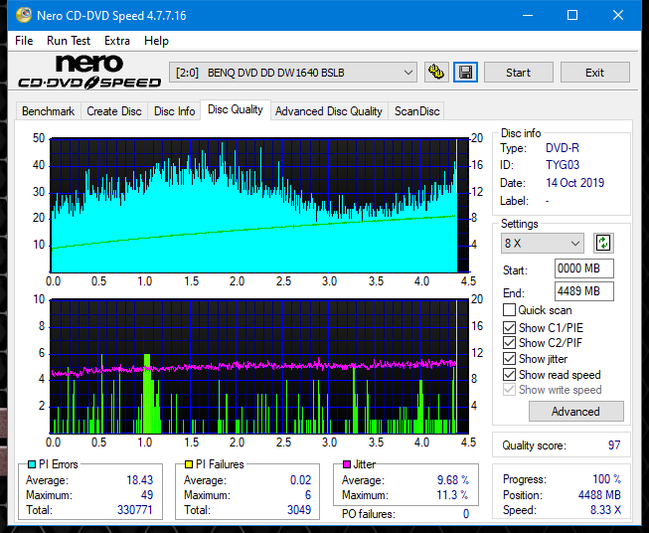Toggle Show C1/PIE checkbox
The height and width of the screenshot is (533, 649).
(509, 327)
